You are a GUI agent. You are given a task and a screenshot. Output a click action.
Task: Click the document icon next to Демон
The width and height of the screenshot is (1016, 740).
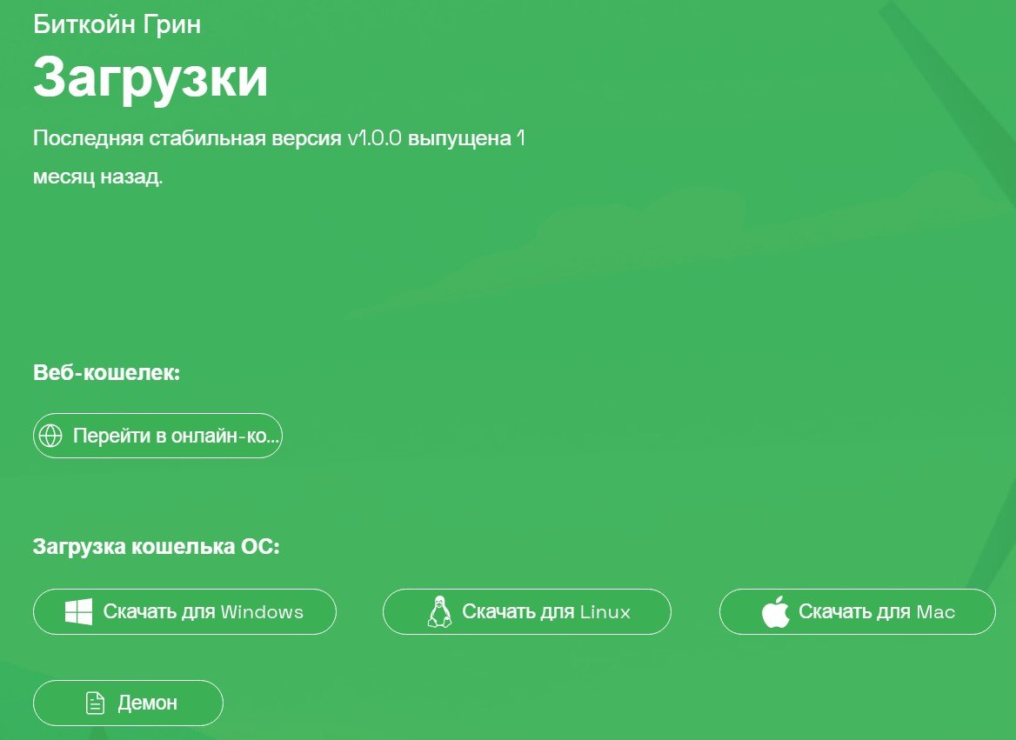click(x=96, y=703)
